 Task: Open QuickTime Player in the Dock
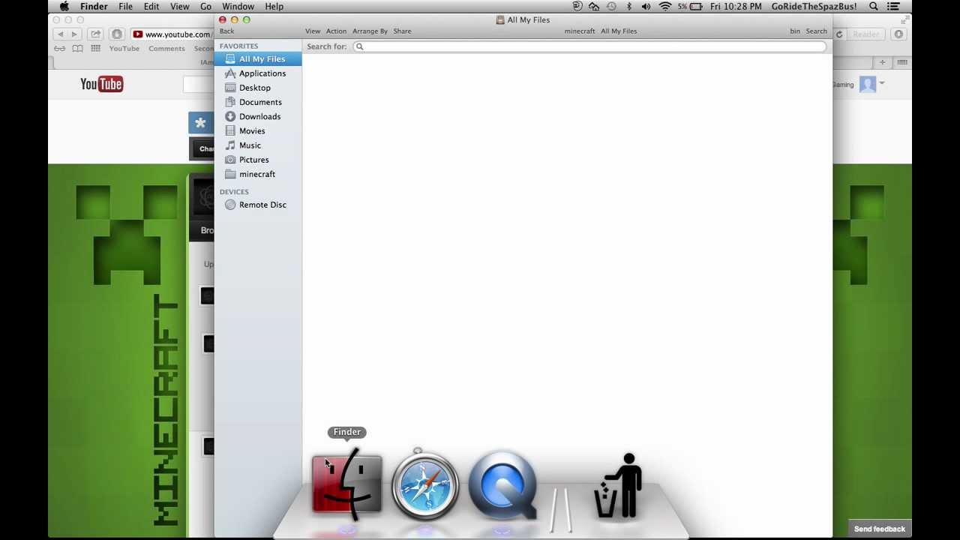(503, 485)
